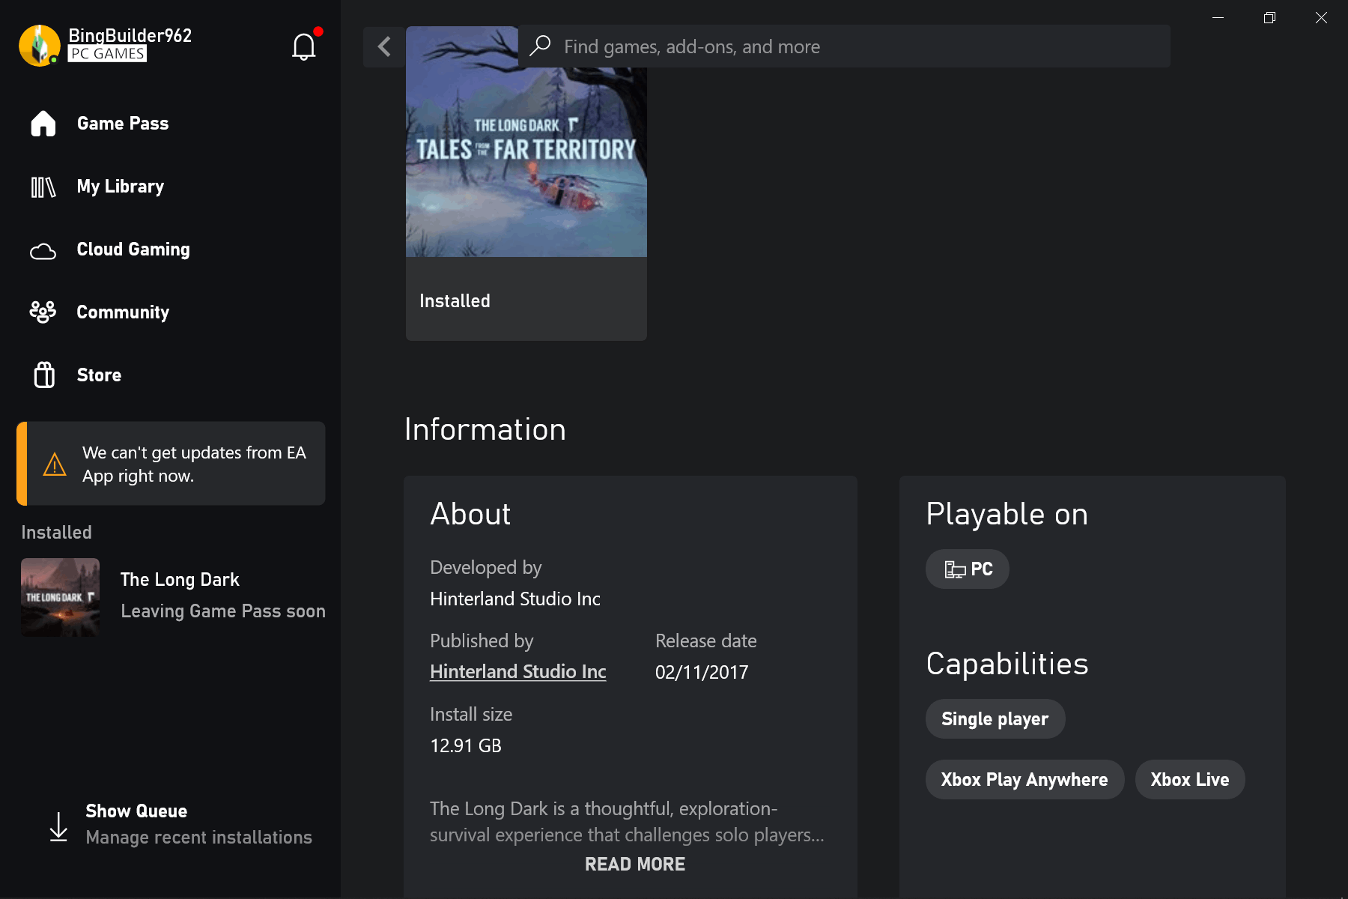Screen dimensions: 1348x899
Task: Click the Single player capability chip
Action: tap(995, 719)
